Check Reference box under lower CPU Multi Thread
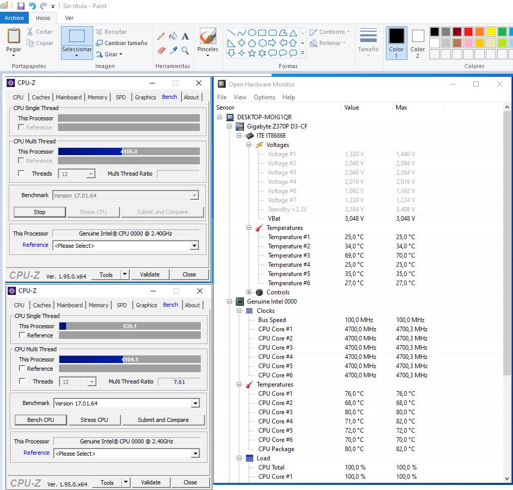Image resolution: width=513 pixels, height=490 pixels. (23, 368)
